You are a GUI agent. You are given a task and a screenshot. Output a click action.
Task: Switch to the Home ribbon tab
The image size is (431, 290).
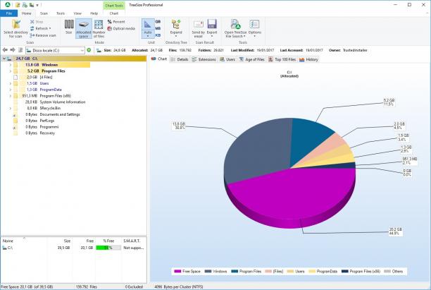tap(26, 13)
